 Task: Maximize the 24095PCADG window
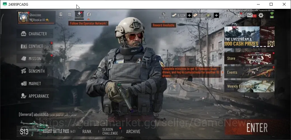pos(271,4)
